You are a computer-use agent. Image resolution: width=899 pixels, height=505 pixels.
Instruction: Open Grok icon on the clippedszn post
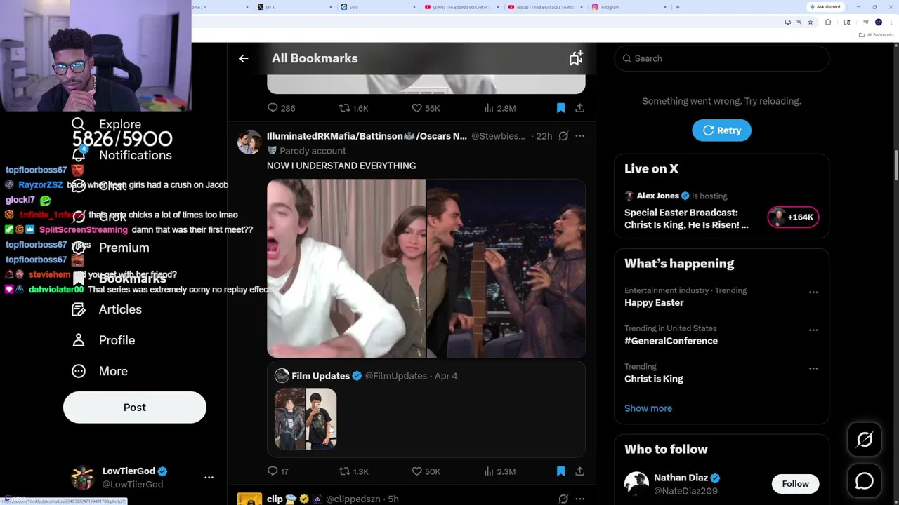563,499
